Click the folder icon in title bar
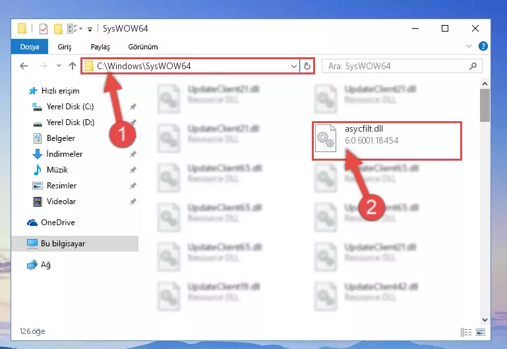Screen dimensions: 507x349 22,28
